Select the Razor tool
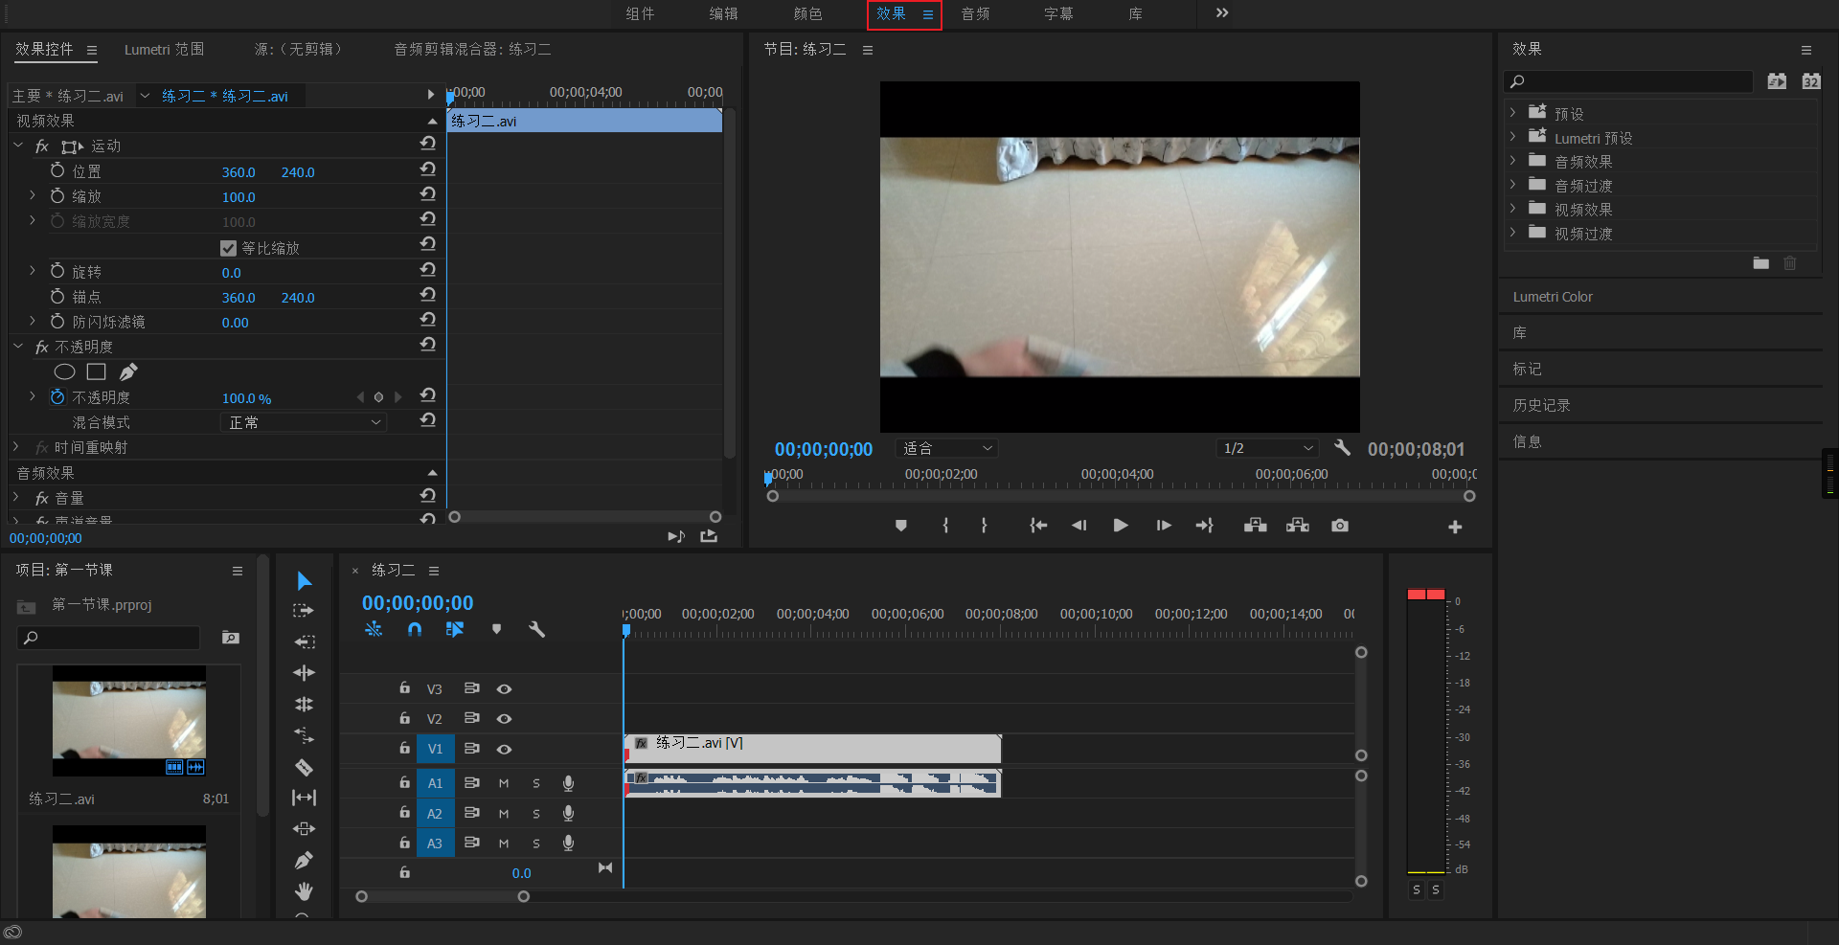Viewport: 1839px width, 945px height. [x=304, y=767]
